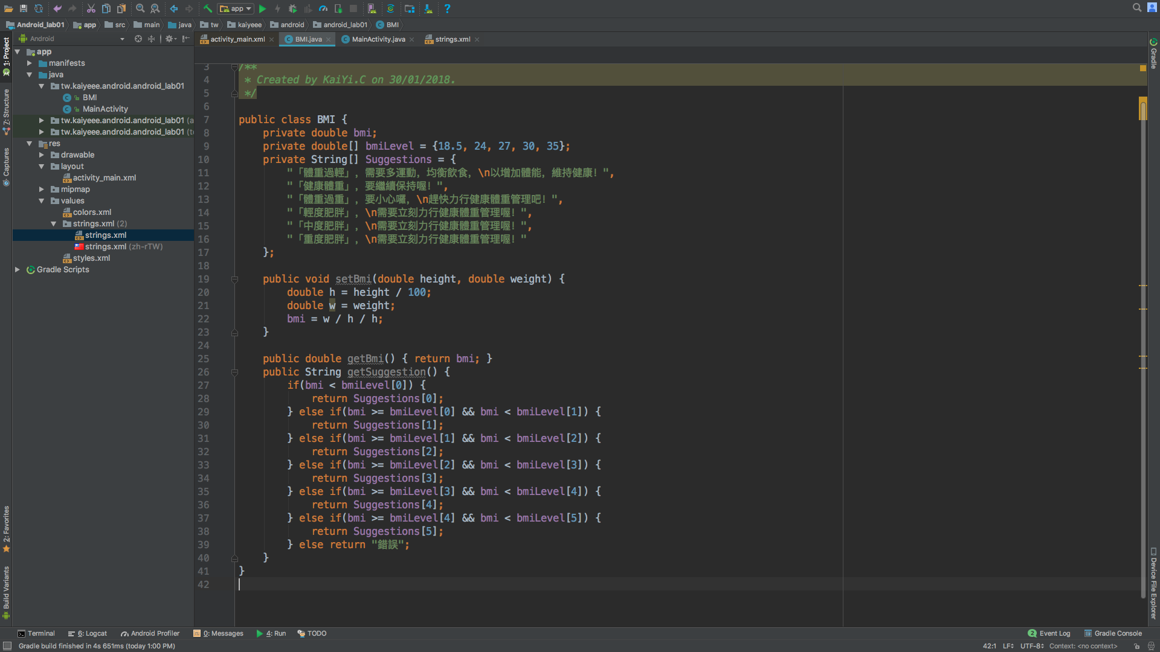Select MainActivity in project tree
The width and height of the screenshot is (1160, 652).
point(105,109)
